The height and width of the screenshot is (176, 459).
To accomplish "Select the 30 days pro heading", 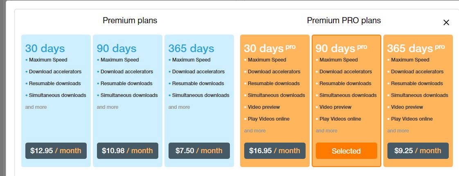I will point(270,48).
